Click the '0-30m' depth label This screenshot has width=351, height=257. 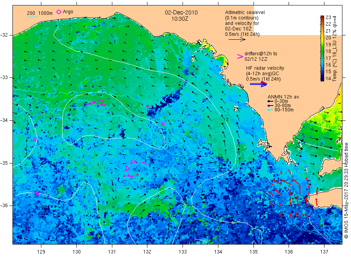281,101
